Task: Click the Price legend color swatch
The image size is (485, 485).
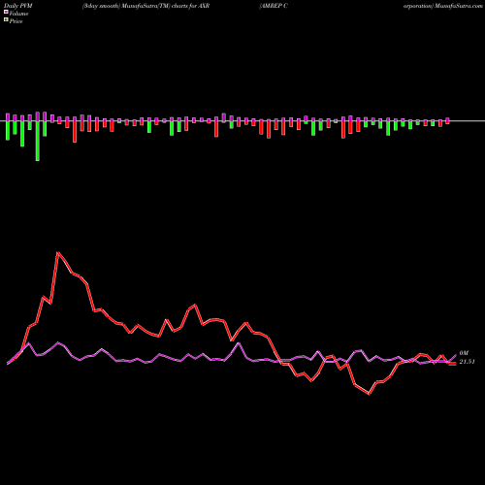Action: (6, 20)
